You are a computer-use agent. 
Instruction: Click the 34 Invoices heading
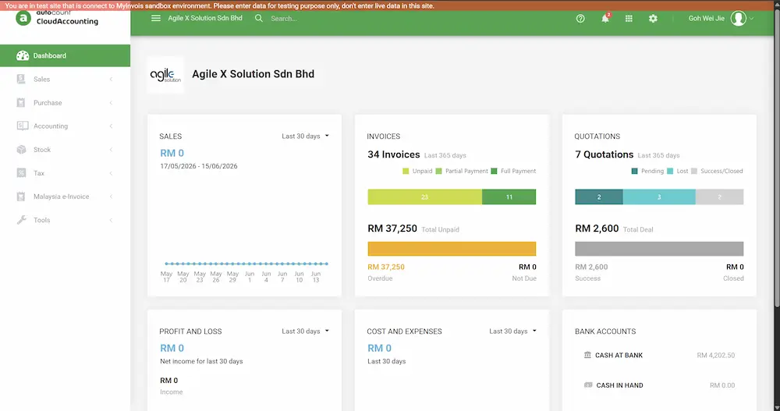(393, 154)
